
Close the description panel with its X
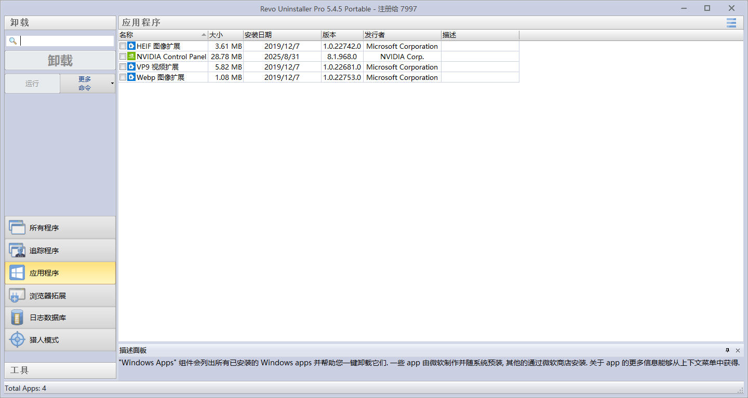click(737, 350)
